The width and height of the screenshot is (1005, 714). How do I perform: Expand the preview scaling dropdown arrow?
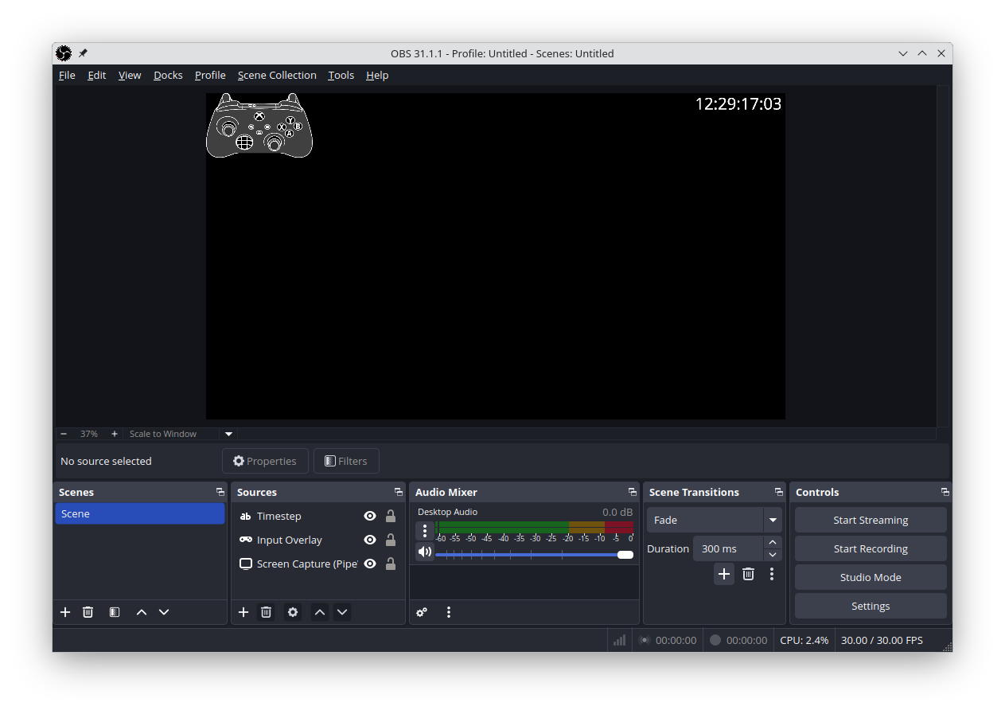coord(228,434)
